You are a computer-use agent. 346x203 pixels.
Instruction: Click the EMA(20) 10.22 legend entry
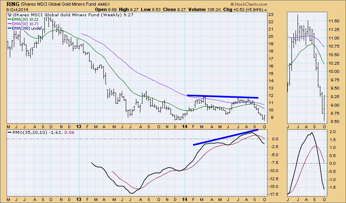(x=23, y=20)
